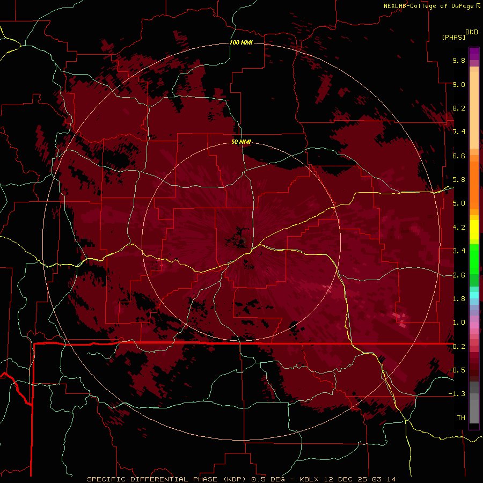This screenshot has width=483, height=483.
Task: Click the 1.8 value on the color scale
Action: click(x=459, y=299)
